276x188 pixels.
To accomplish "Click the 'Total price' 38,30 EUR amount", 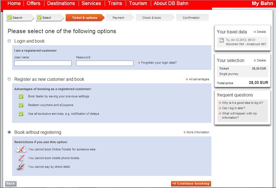I will [258, 83].
